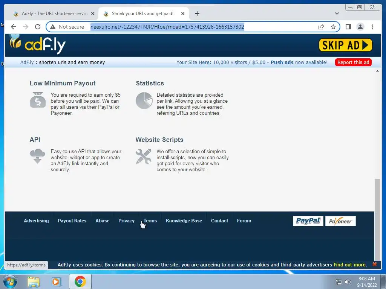Open the Advertising footer link
This screenshot has width=386, height=289.
tap(36, 221)
